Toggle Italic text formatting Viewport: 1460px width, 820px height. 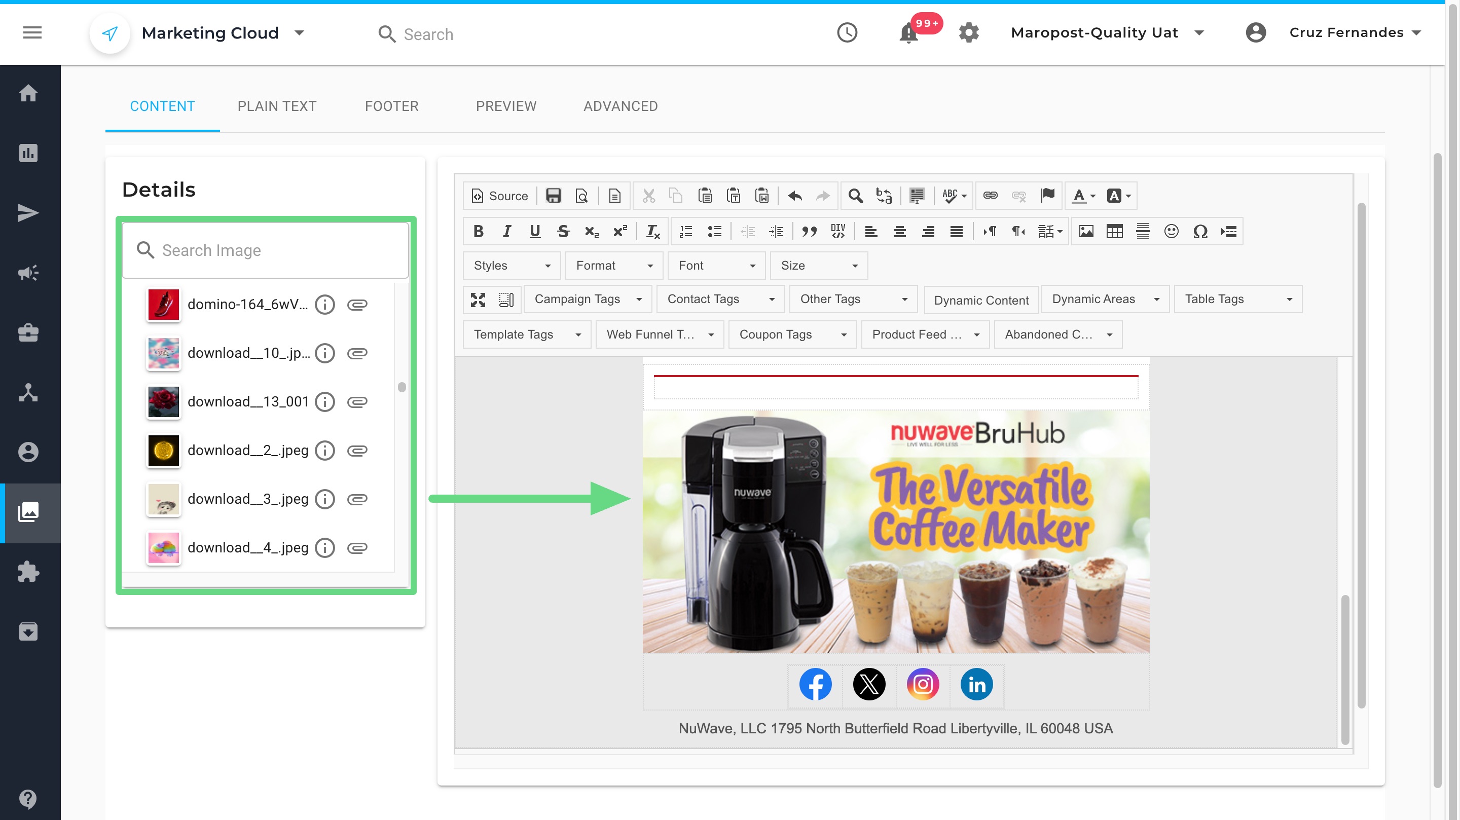(506, 231)
